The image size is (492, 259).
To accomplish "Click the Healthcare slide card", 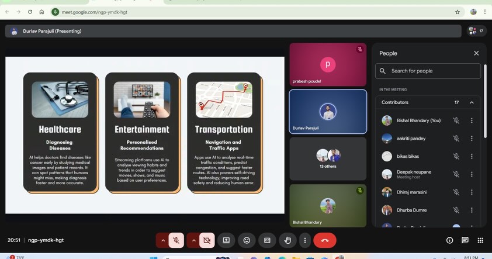I will pos(61,133).
